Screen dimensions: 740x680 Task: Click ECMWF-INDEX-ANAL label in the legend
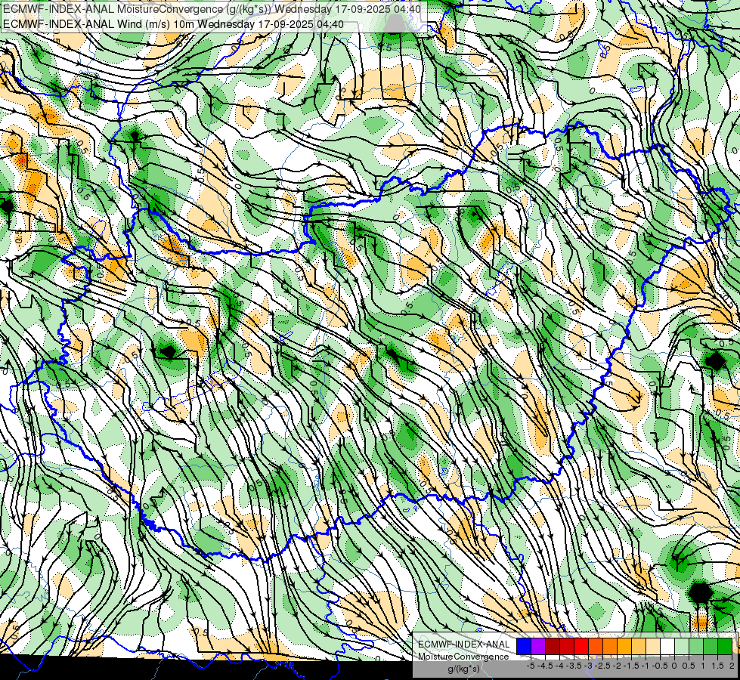click(x=464, y=644)
